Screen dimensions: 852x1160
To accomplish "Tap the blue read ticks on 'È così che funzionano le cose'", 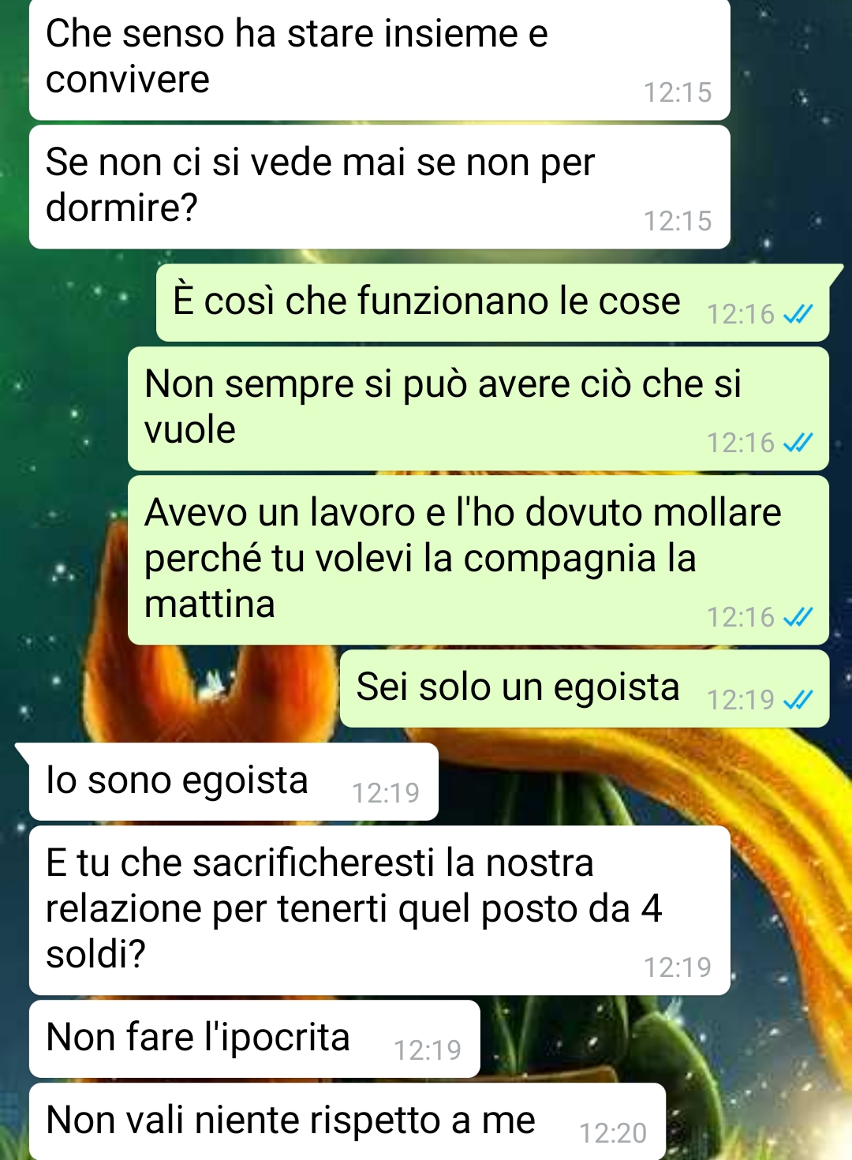I will [x=798, y=315].
